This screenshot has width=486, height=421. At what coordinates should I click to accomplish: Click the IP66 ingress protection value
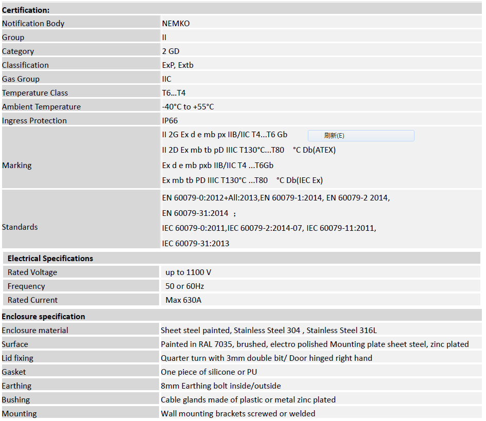(x=170, y=121)
